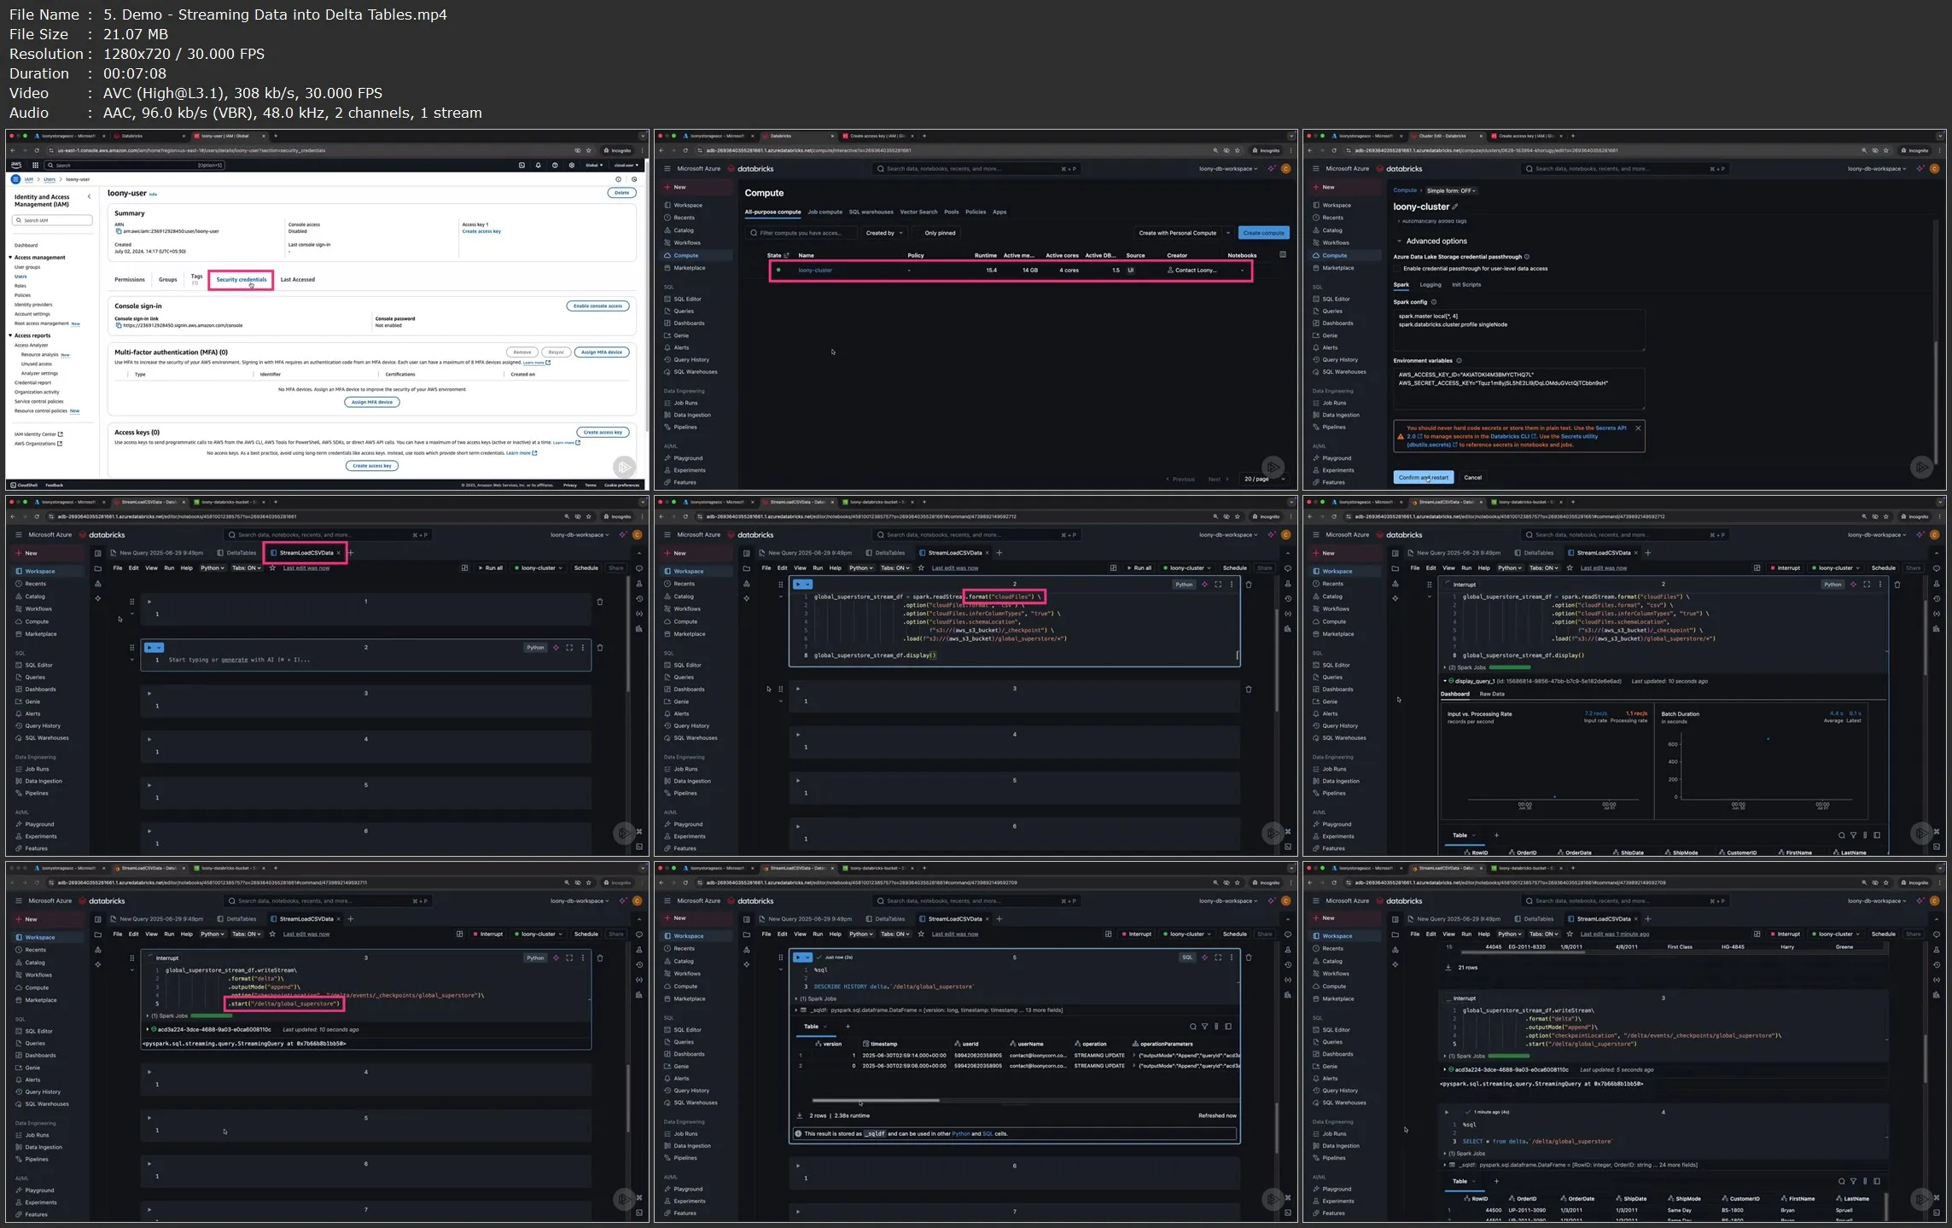The height and width of the screenshot is (1228, 1952).
Task: Open Raw Data tab in streaming chart frame
Action: click(1492, 694)
